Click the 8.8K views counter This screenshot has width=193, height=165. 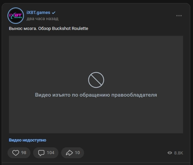[x=179, y=153]
